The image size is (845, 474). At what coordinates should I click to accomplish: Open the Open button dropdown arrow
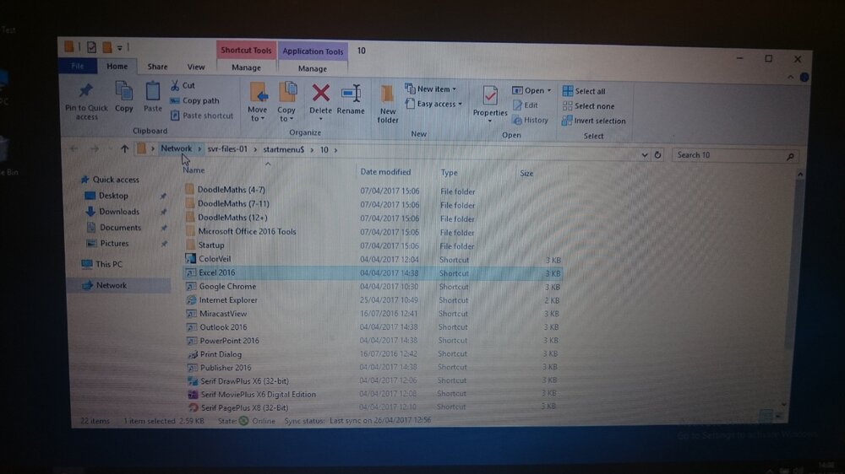pos(549,90)
